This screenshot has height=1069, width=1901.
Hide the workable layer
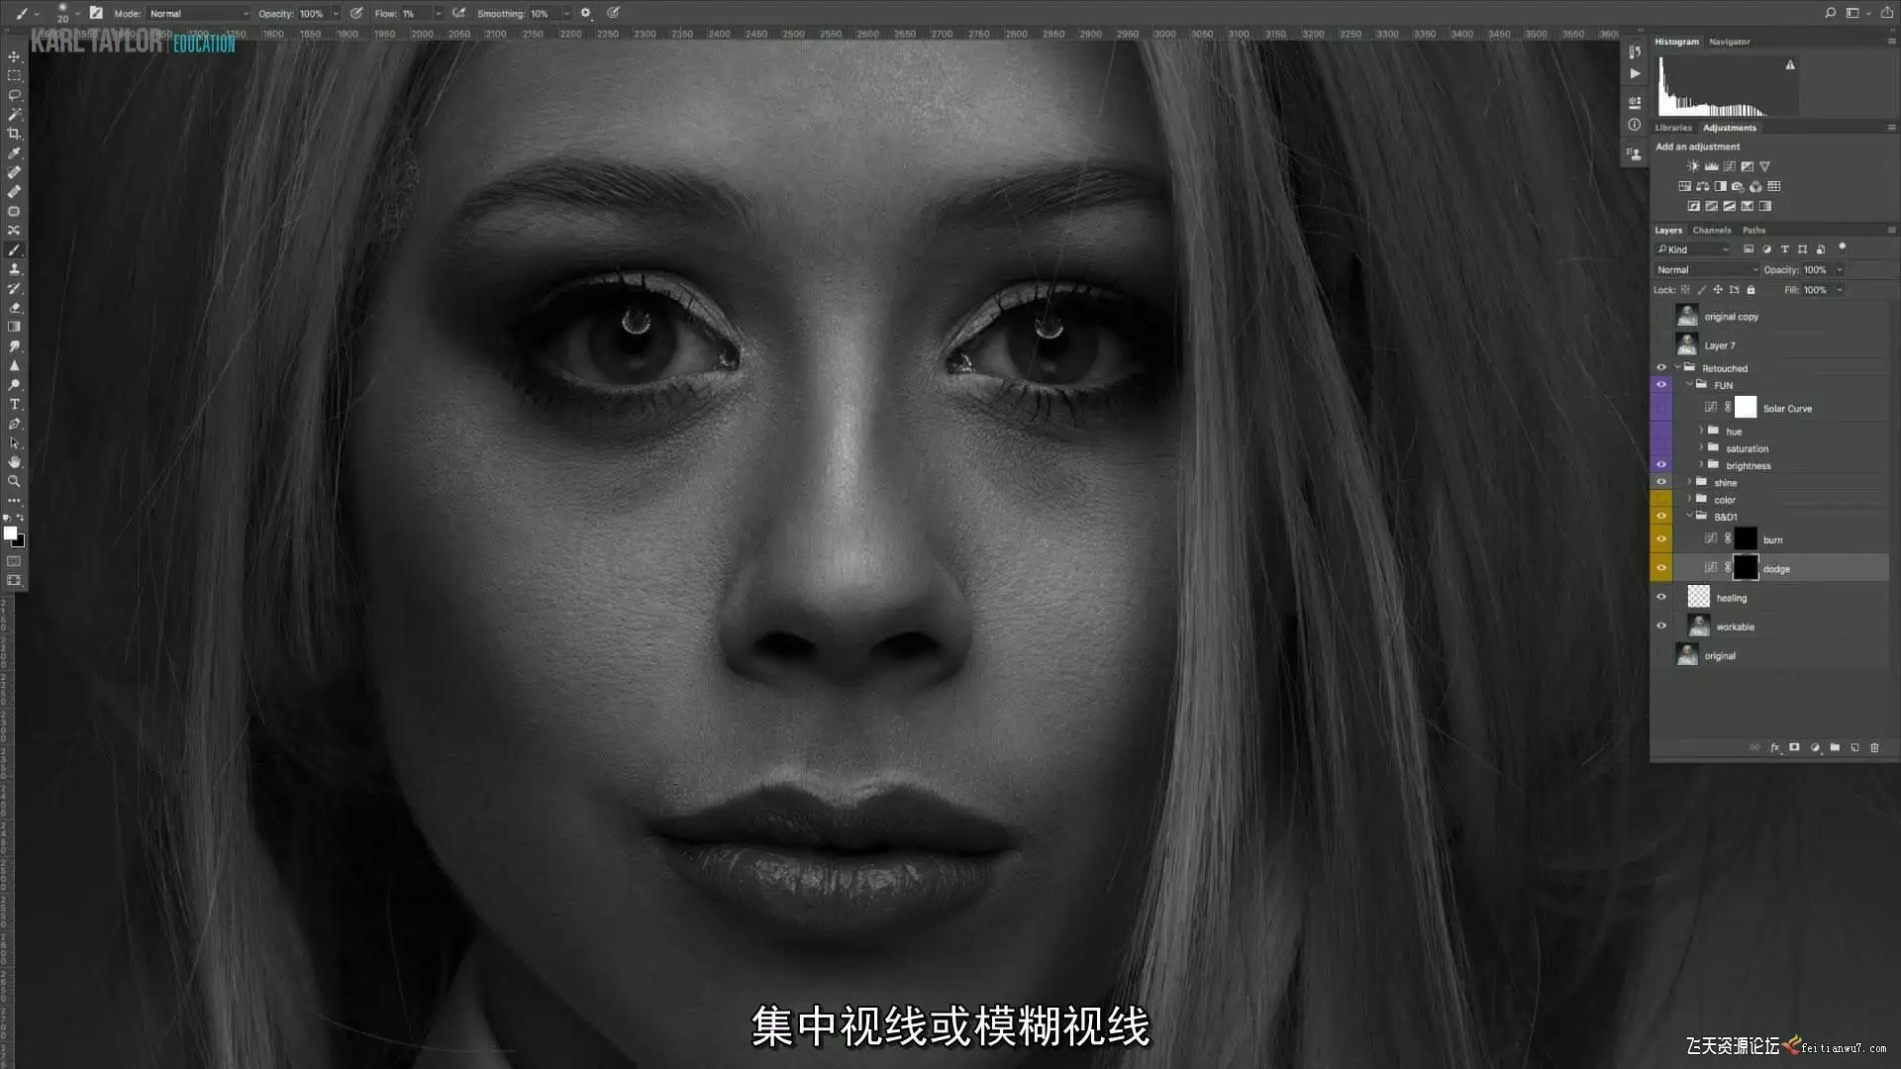coord(1661,626)
